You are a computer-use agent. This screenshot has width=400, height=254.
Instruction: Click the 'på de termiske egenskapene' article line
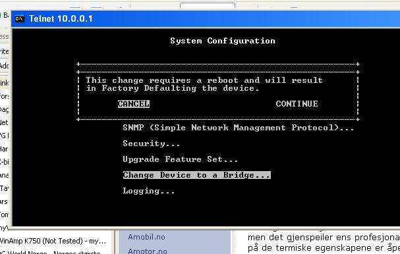click(x=324, y=248)
